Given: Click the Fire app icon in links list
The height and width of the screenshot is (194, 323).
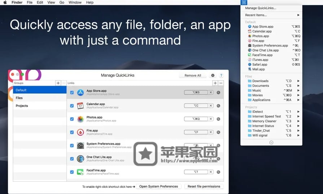Looking at the screenshot, I should click(80, 132).
